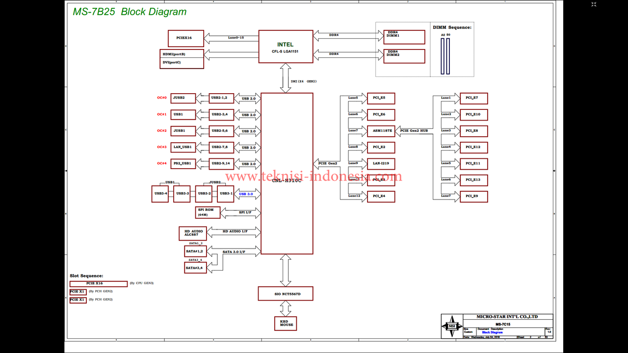Click the "(By CPU GEN3)" note
Screen dimensions: 628x353
pyautogui.click(x=141, y=283)
